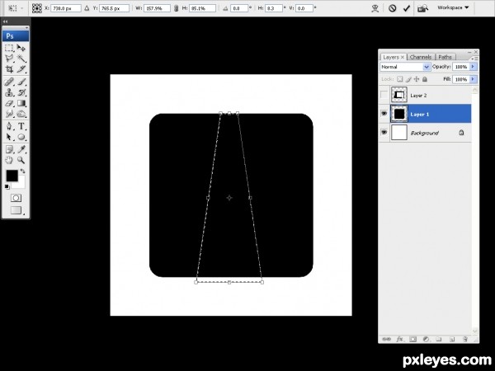The image size is (495, 371).
Task: Select the Notes tool
Action: (x=9, y=149)
